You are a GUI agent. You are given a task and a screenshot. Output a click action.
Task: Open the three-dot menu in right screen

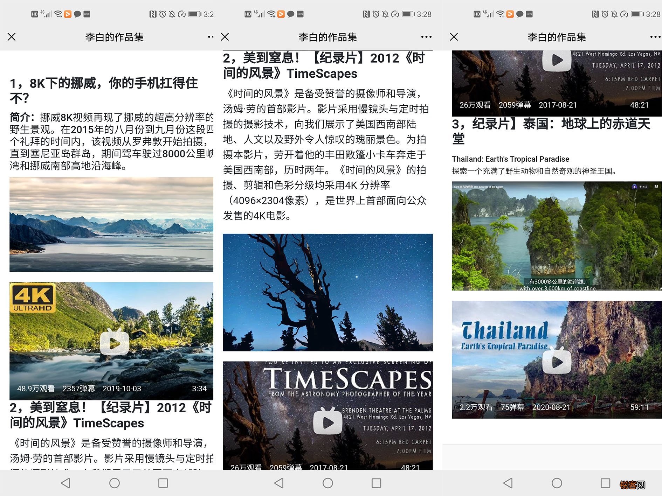pos(655,37)
